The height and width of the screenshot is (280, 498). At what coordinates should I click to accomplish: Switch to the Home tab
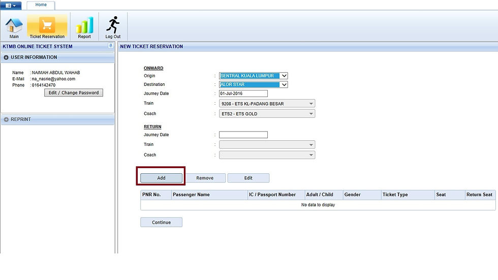pos(41,5)
